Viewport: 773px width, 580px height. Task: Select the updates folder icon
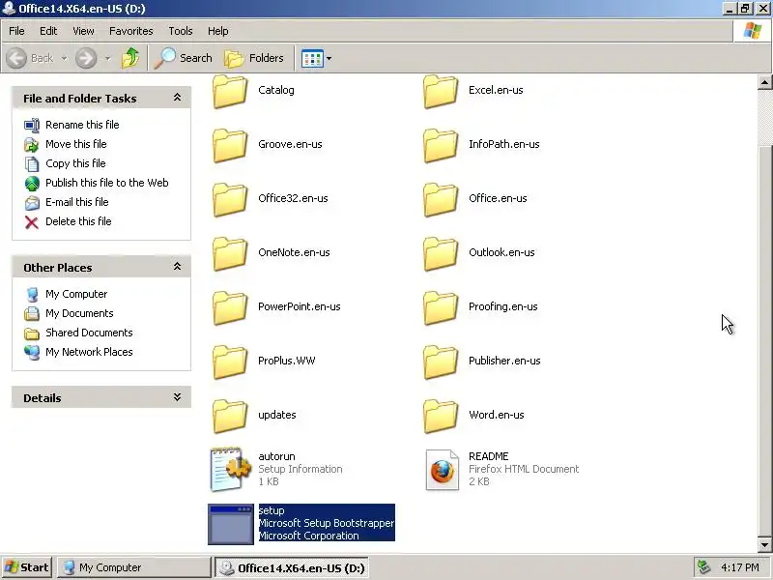[230, 417]
